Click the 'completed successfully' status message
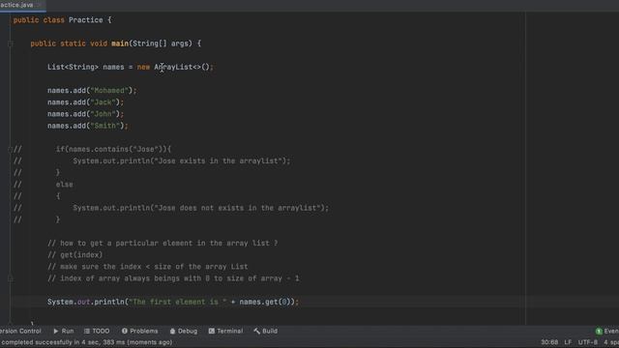Image resolution: width=619 pixels, height=348 pixels. point(86,342)
